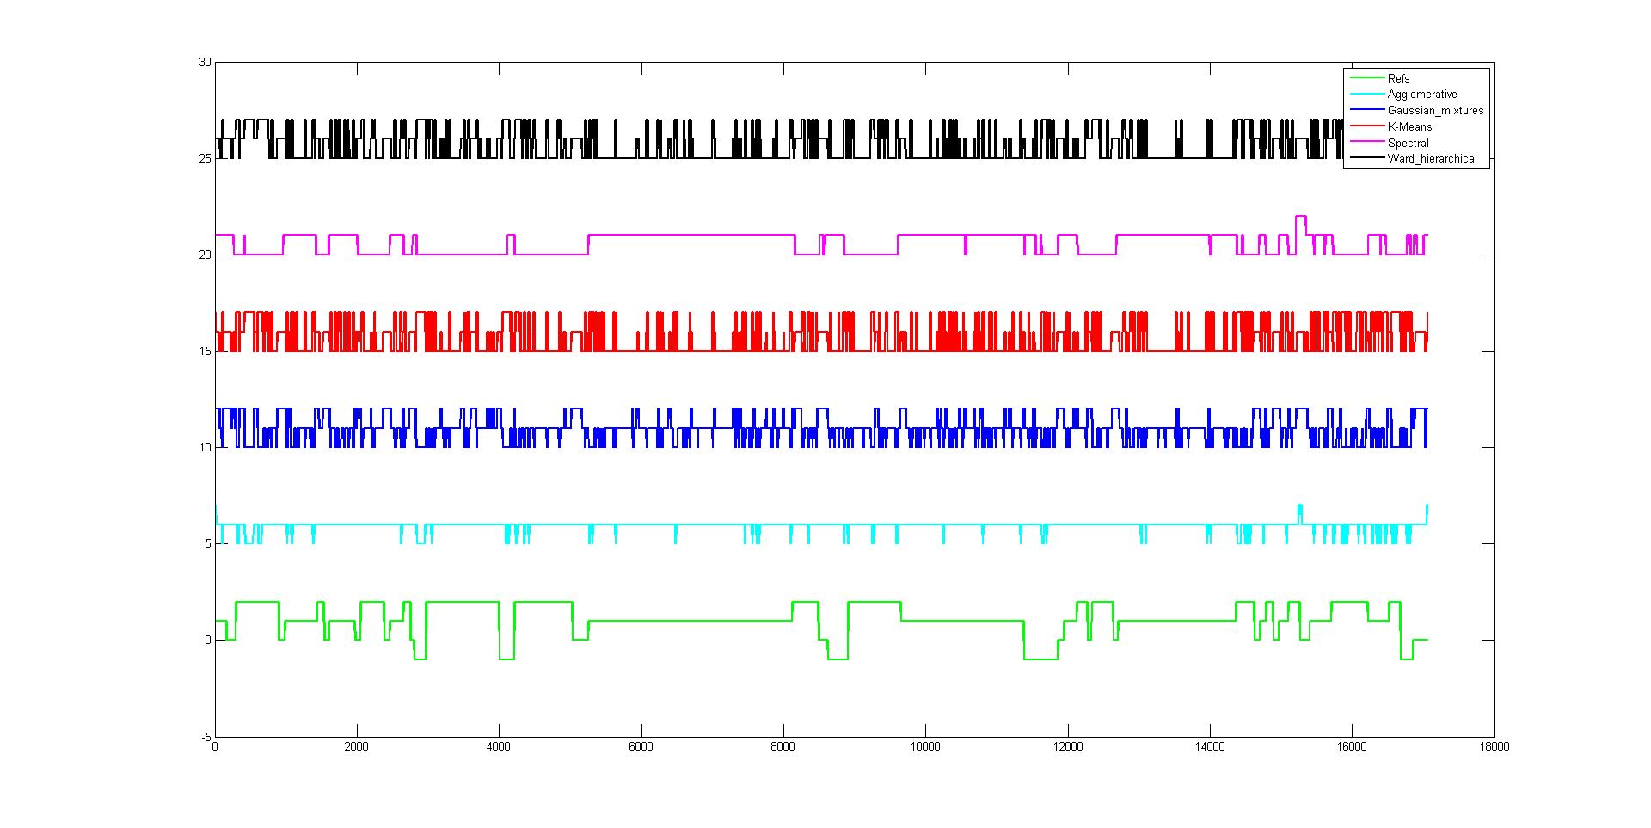
Task: Click the x-axis tick label 18000
Action: tap(1494, 748)
